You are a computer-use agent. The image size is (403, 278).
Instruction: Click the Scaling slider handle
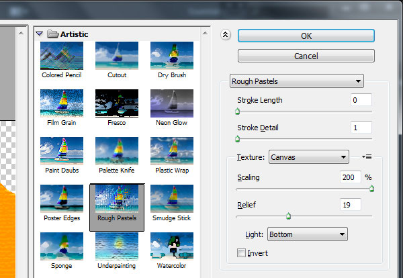(x=371, y=189)
